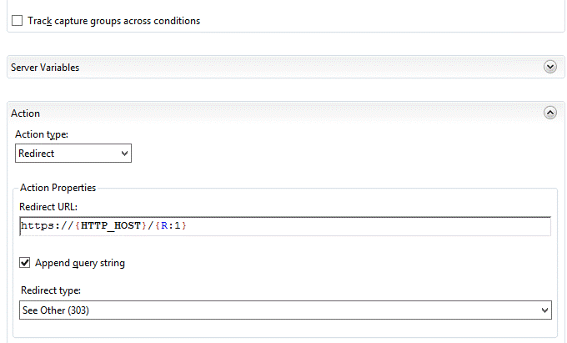Click the Redirect URL: label

(48, 206)
